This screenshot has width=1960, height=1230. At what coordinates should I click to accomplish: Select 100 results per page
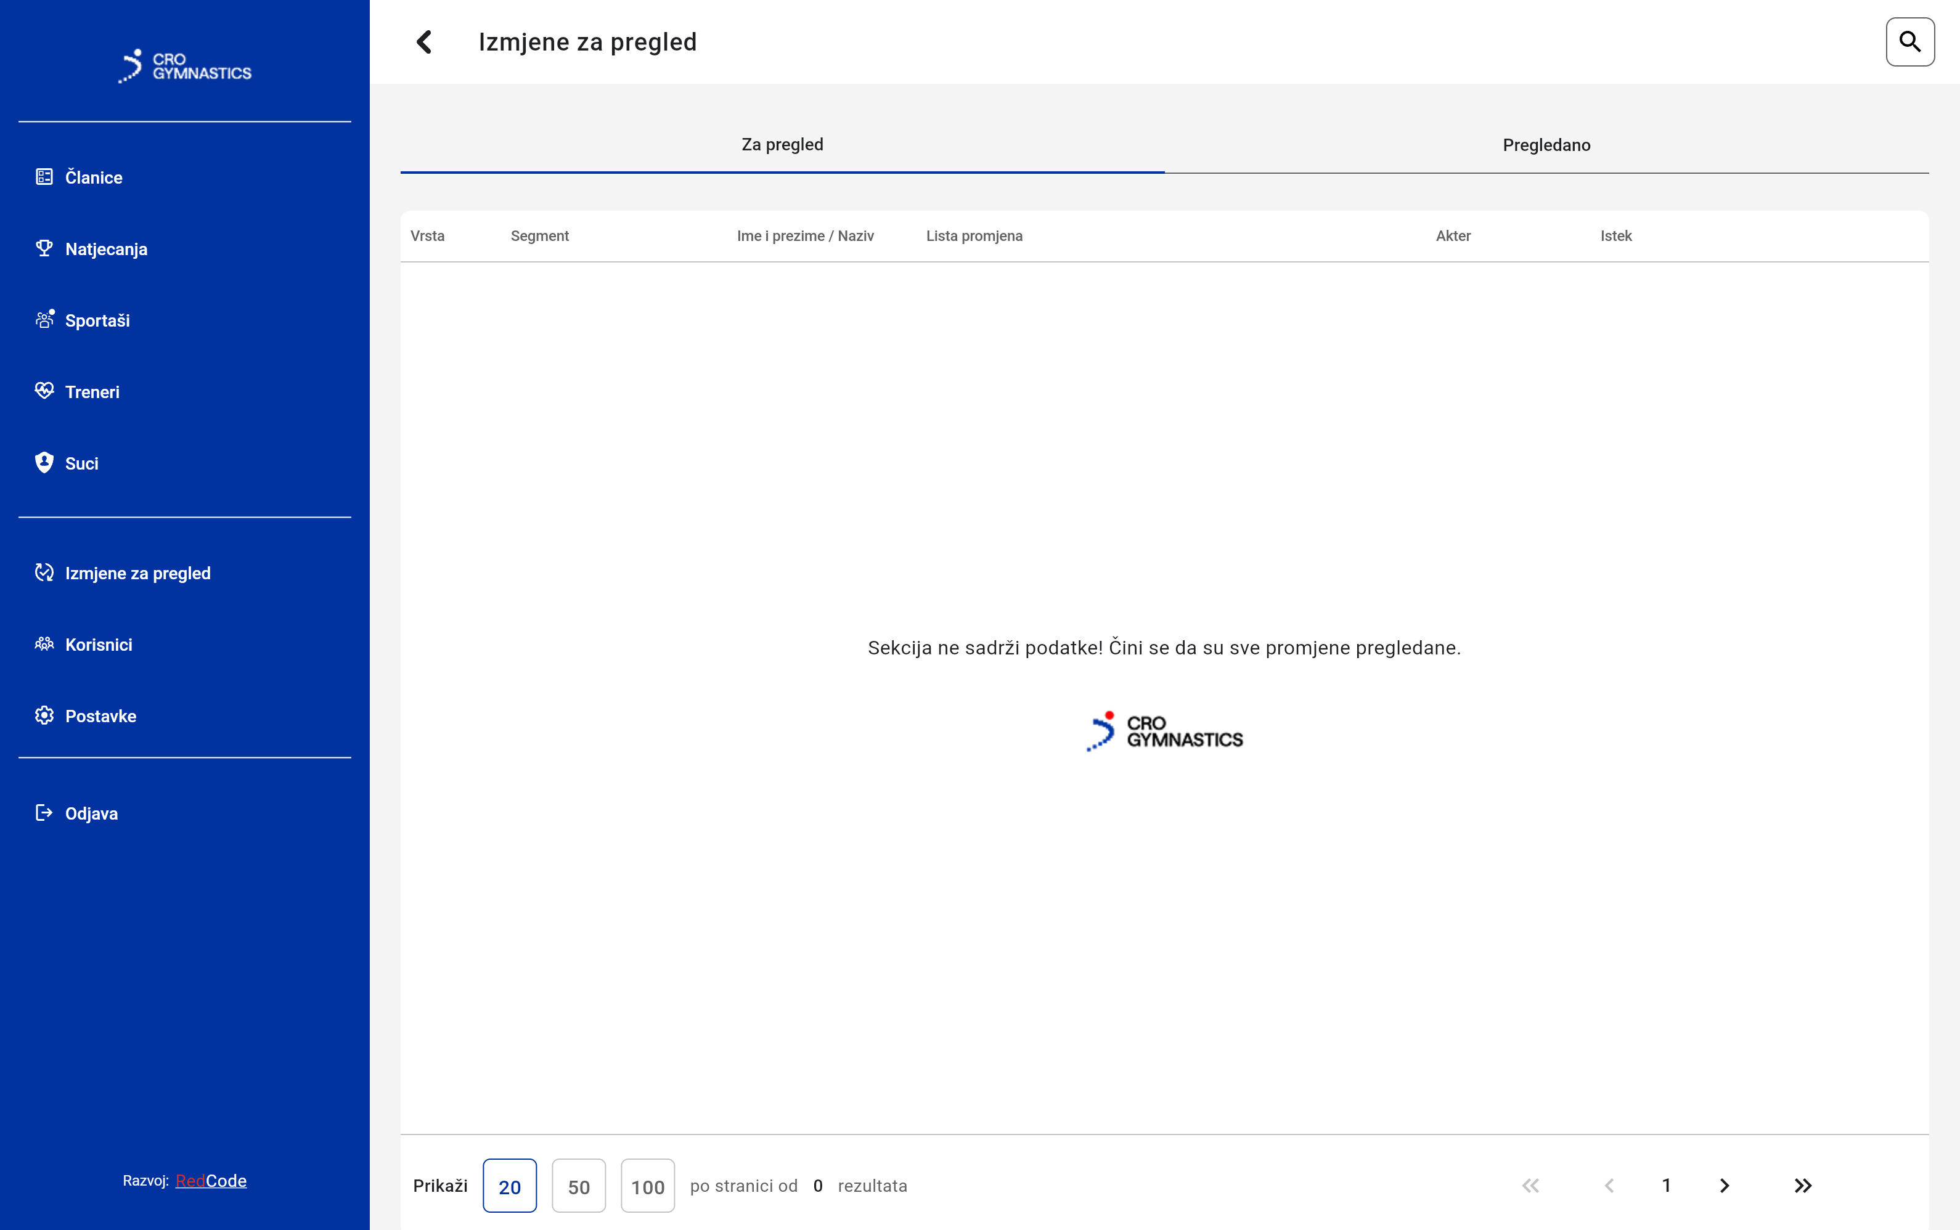pos(648,1185)
